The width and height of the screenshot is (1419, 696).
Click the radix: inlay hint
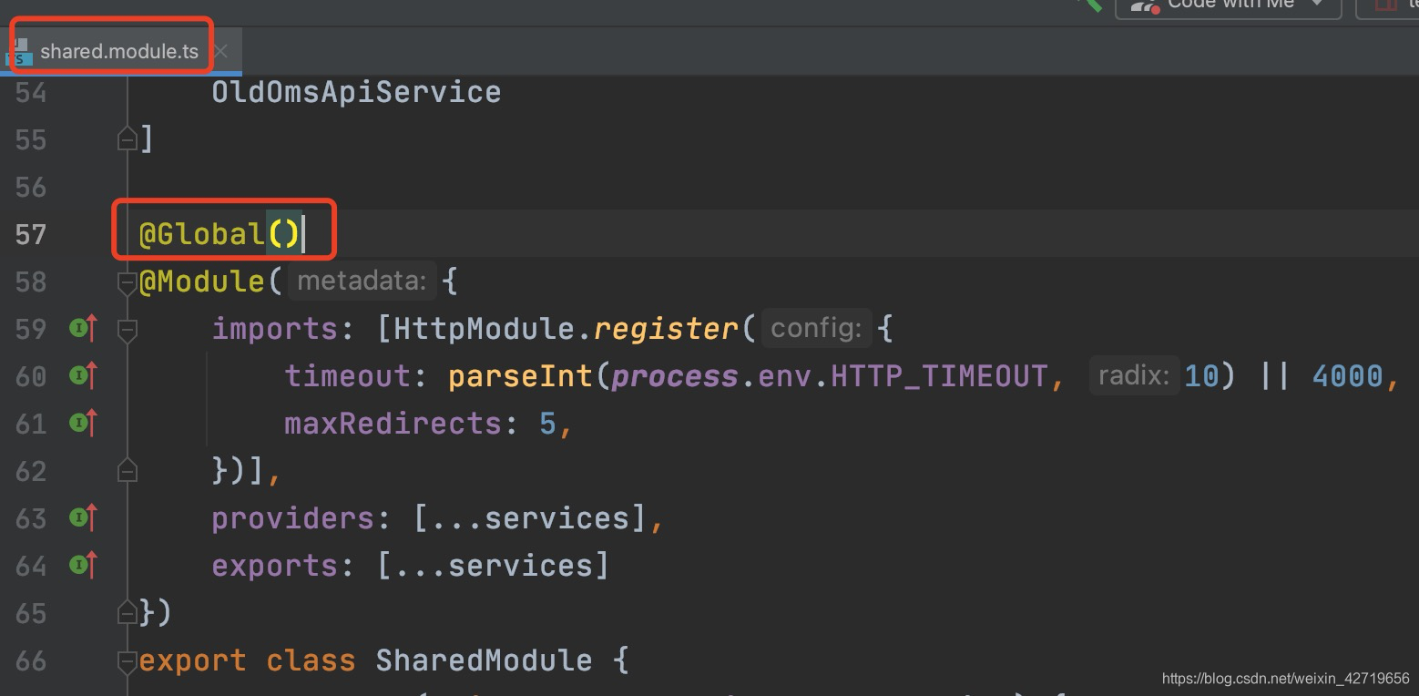coord(1134,375)
